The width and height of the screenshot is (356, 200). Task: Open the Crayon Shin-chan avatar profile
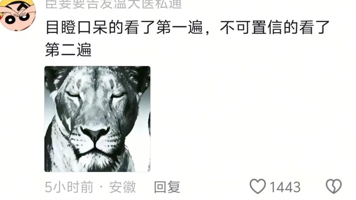point(17,14)
